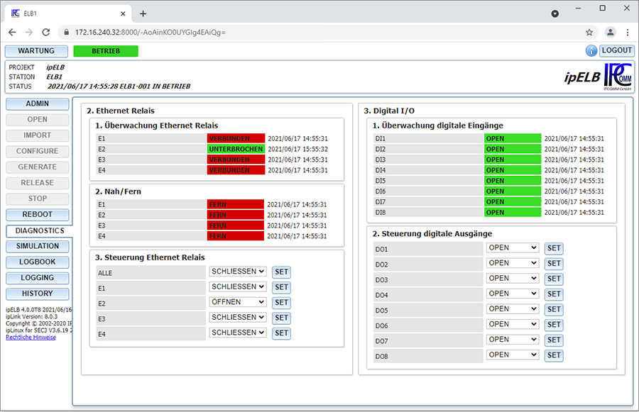Screen dimensions: 639x412
Task: Open the LOGBOOK section
Action: [x=38, y=262]
